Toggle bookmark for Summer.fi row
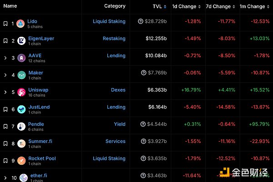This screenshot has height=182, width=273. point(5,144)
